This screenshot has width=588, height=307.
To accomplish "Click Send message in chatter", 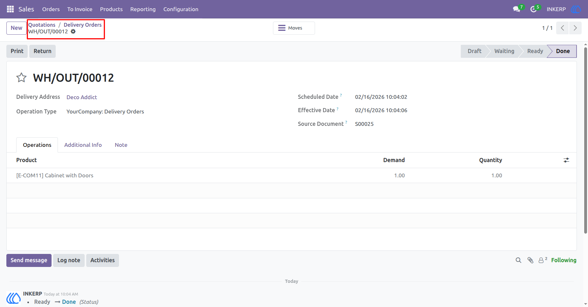I will click(x=29, y=260).
